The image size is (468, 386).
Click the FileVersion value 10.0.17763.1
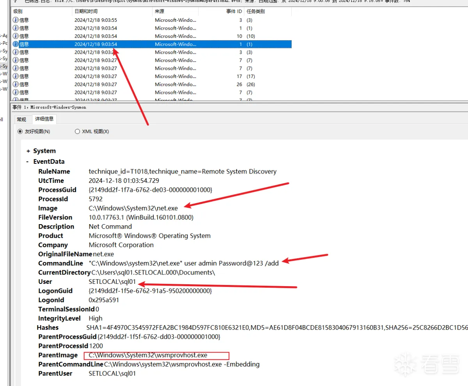(141, 217)
